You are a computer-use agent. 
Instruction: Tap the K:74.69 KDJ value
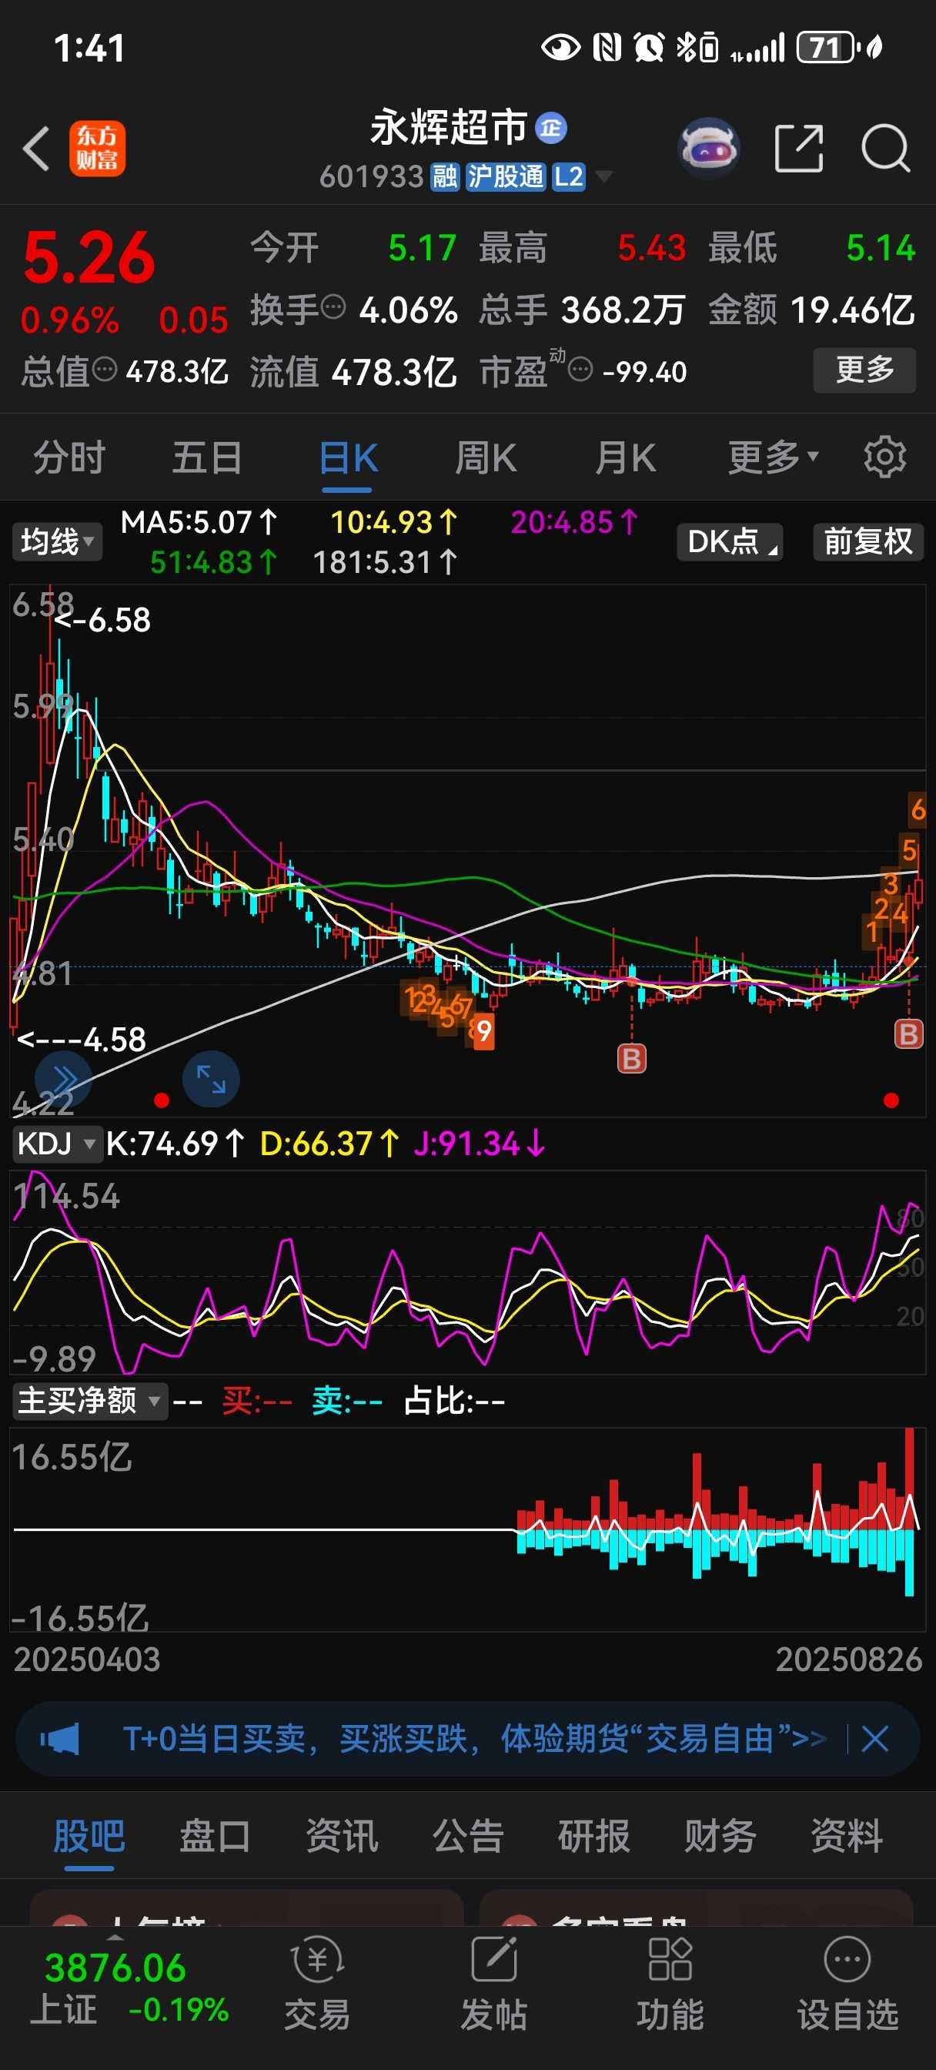(x=175, y=1144)
